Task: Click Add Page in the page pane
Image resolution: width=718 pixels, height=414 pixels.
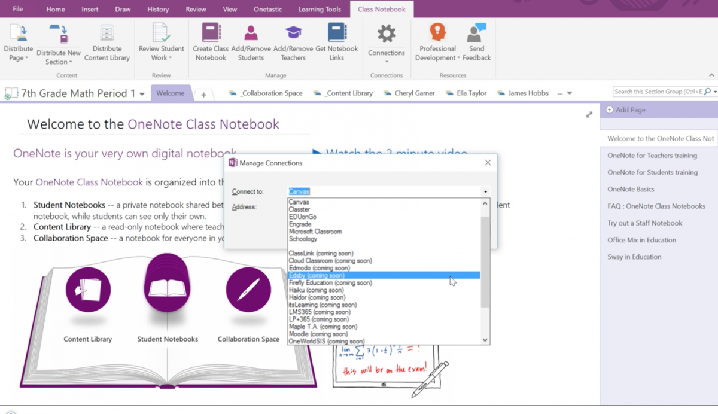Action: [625, 110]
